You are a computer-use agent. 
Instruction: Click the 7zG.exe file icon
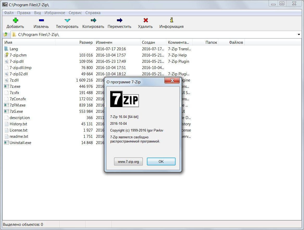(6, 111)
